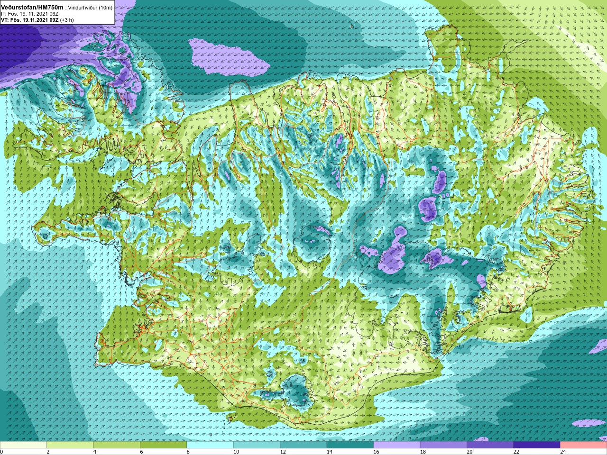Click the "8" legend scale number
Image resolution: width=607 pixels, height=455 pixels.
point(188,452)
